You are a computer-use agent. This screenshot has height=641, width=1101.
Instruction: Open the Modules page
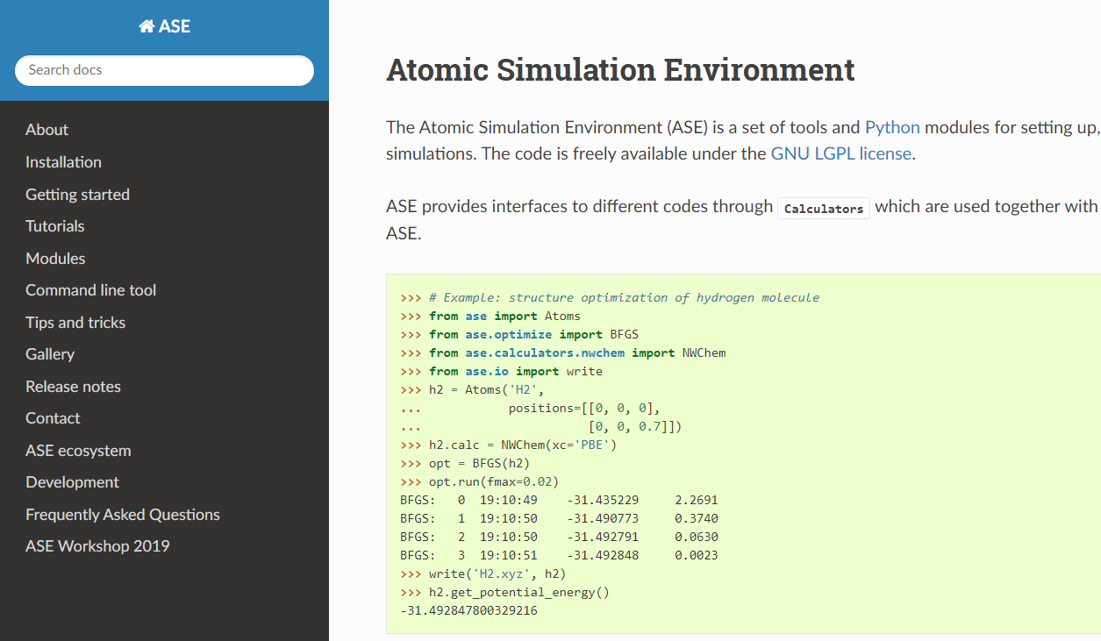pyautogui.click(x=55, y=259)
